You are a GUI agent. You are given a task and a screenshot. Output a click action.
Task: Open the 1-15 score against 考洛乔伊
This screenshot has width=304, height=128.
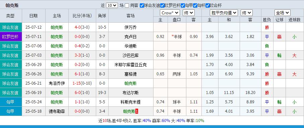tap(76, 83)
